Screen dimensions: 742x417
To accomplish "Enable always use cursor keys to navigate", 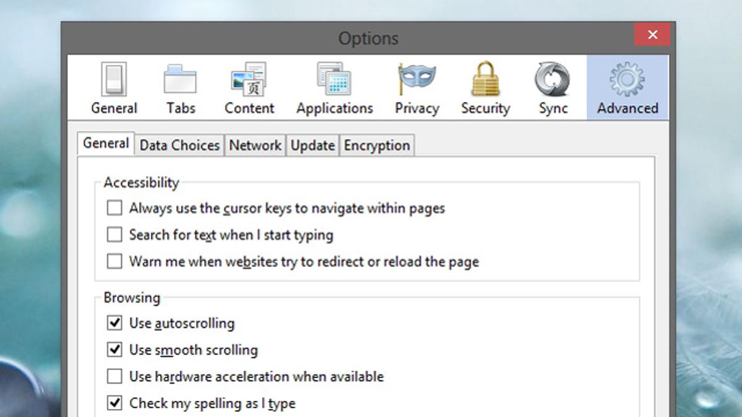I will (x=114, y=208).
